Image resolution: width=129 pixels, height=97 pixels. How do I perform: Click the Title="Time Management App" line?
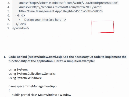[60, 11]
